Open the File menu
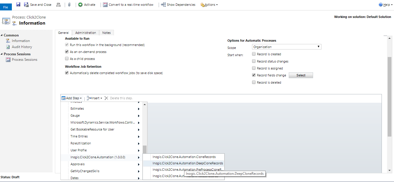Viewport: 394px width, 182px height. tap(6, 7)
